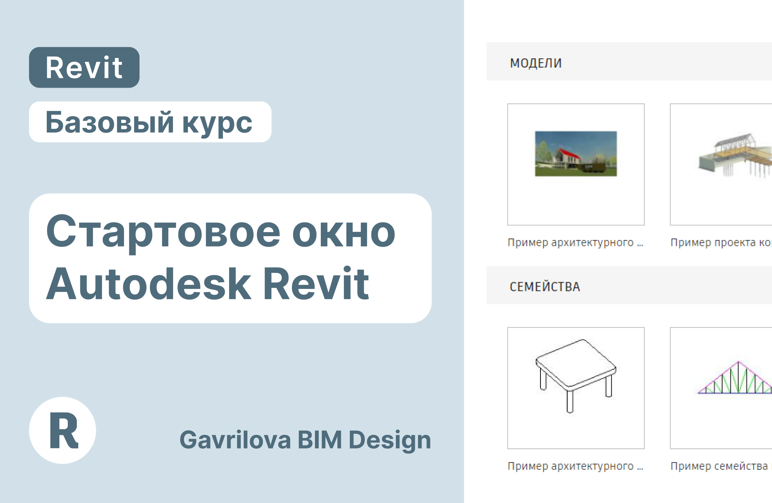Click the 'Пример архитектурного ...' label under МОДЕЛИ
Screen dimensions: 772x503
575,242
